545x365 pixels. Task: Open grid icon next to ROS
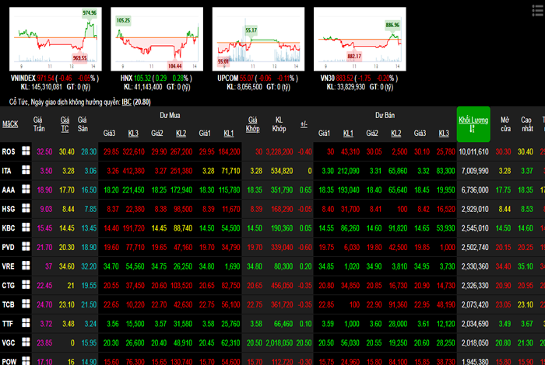(26, 151)
